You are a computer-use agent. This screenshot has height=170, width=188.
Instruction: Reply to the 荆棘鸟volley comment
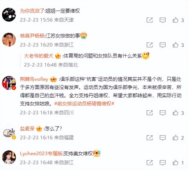[162, 113]
